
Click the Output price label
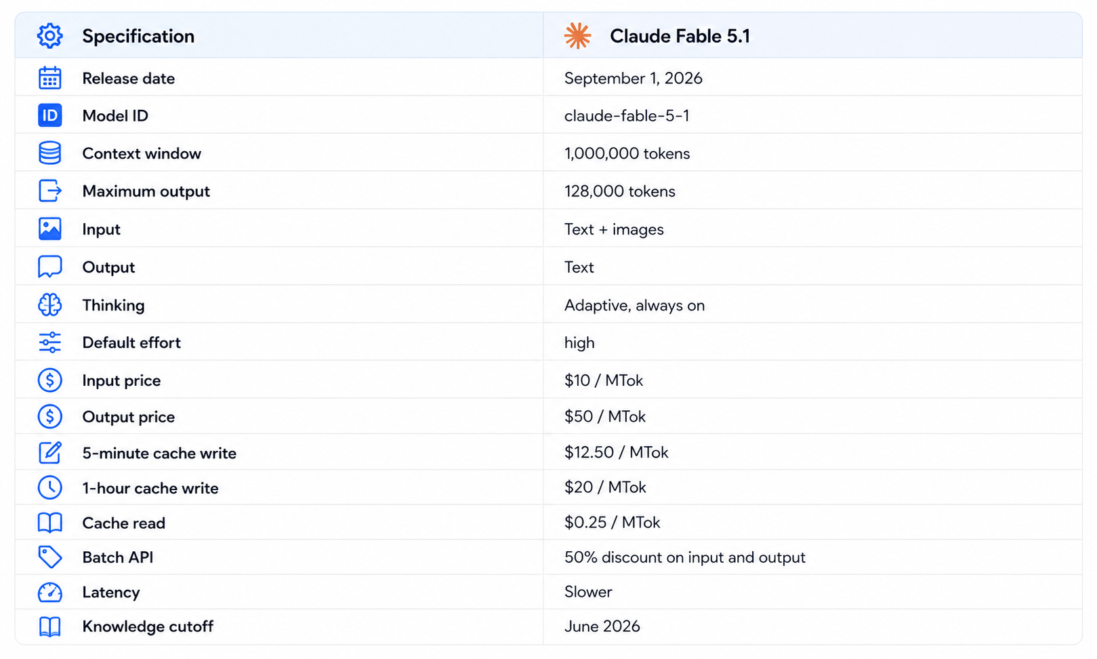tap(129, 417)
